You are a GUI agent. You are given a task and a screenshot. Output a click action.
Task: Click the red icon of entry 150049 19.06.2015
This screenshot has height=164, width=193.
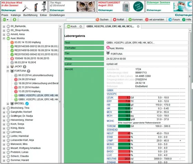click(x=12, y=59)
